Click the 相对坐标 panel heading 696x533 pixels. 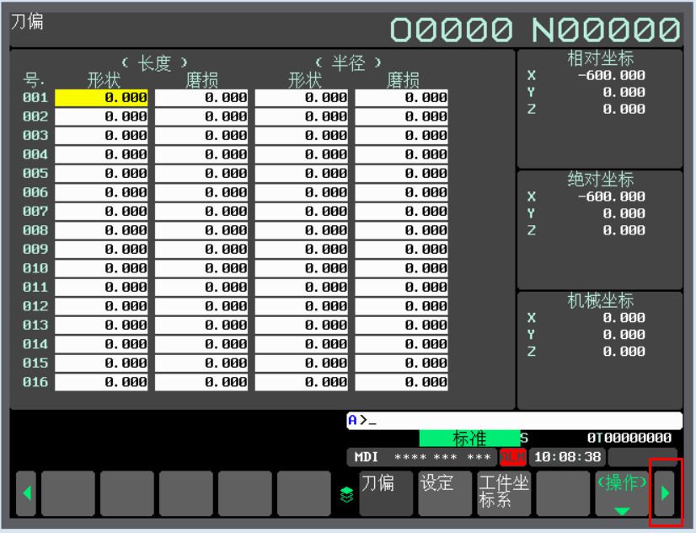600,58
